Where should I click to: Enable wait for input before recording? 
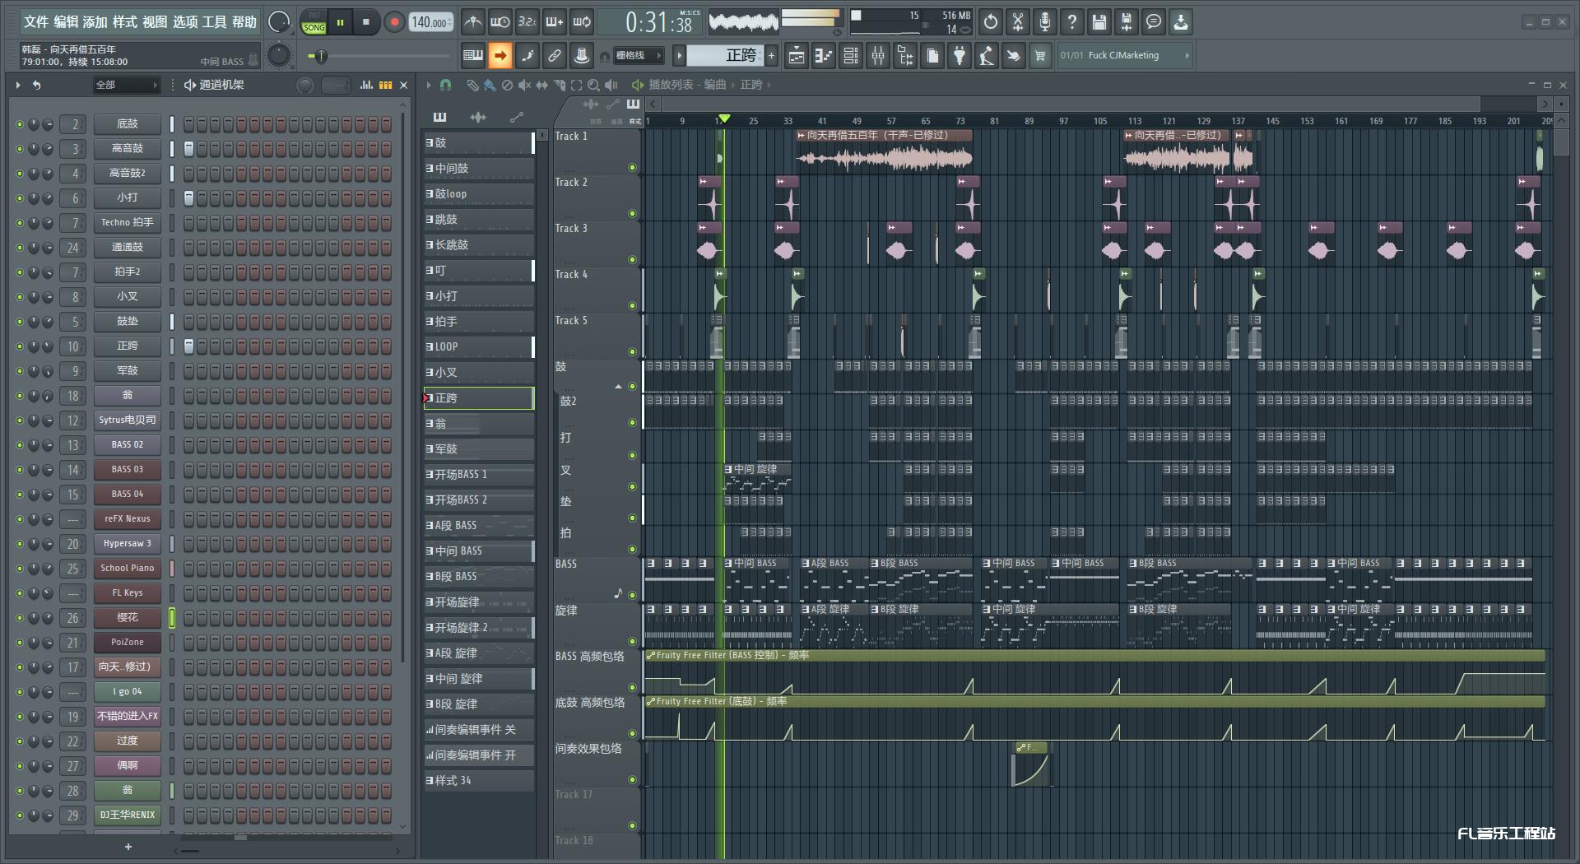pos(500,22)
